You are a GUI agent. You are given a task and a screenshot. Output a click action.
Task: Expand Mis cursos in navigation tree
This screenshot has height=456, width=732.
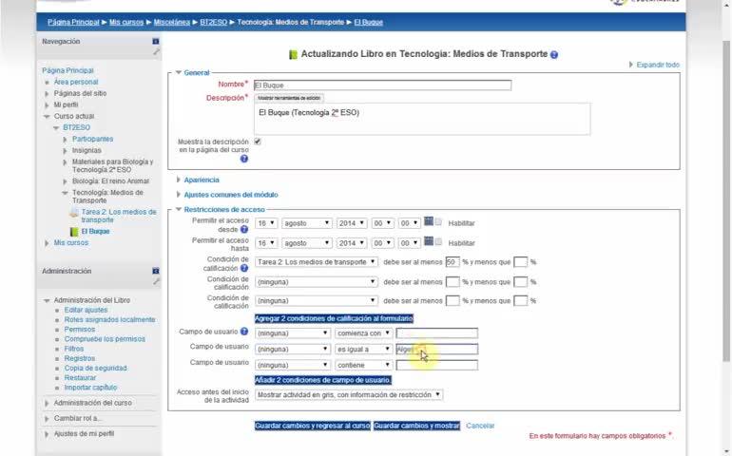[x=47, y=243]
